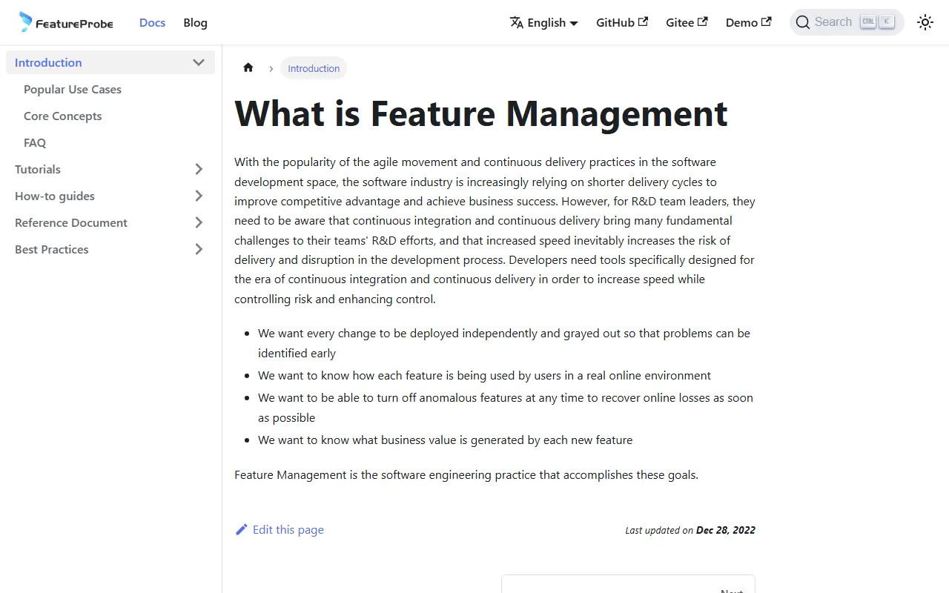Screen dimensions: 949x593
Task: Click the Search input field
Action: click(847, 22)
